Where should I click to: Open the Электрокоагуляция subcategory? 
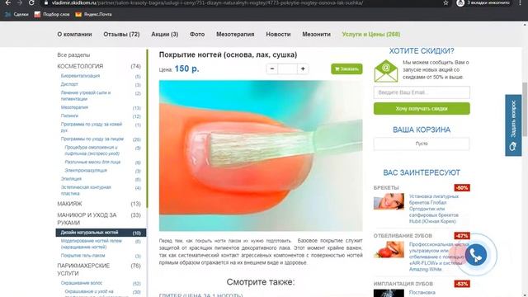(x=86, y=171)
